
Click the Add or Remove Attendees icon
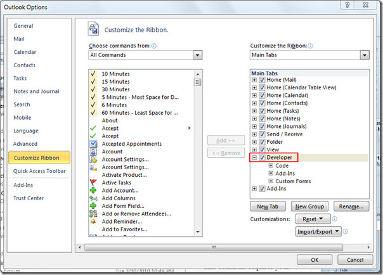pos(93,214)
